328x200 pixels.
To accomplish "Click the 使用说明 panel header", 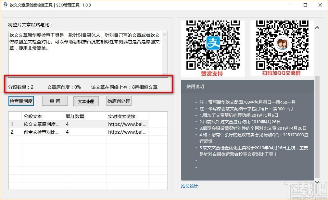I will pyautogui.click(x=247, y=87).
